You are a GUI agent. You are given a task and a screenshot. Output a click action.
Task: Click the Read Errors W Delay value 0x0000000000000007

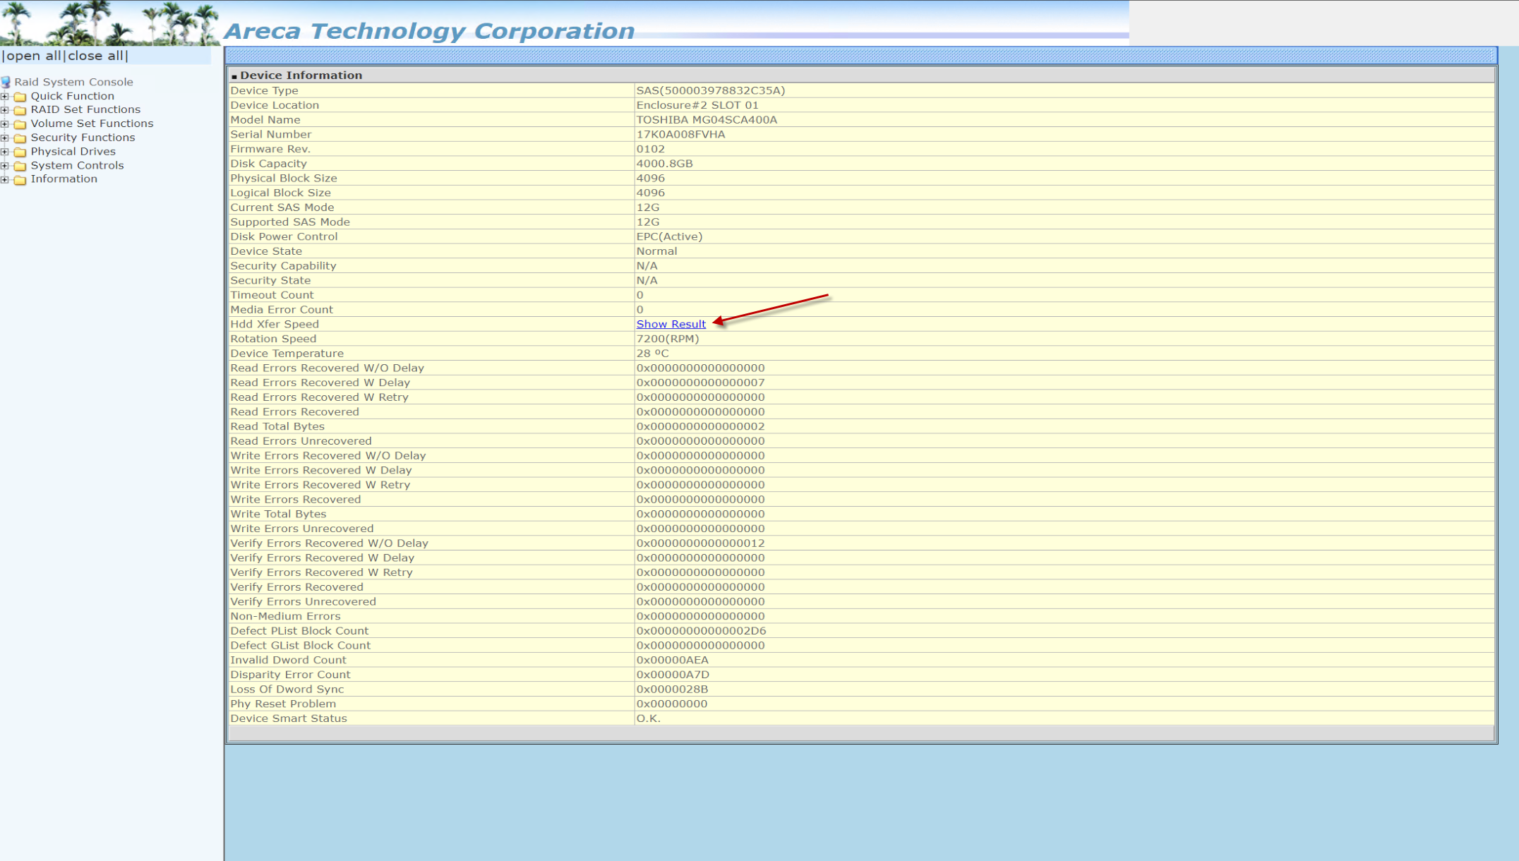pyautogui.click(x=700, y=383)
